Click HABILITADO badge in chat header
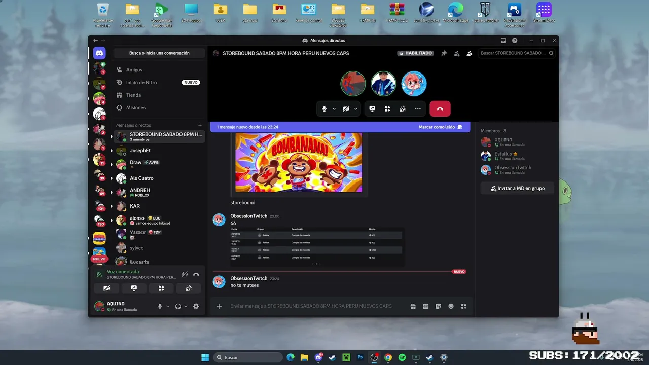 click(x=416, y=53)
